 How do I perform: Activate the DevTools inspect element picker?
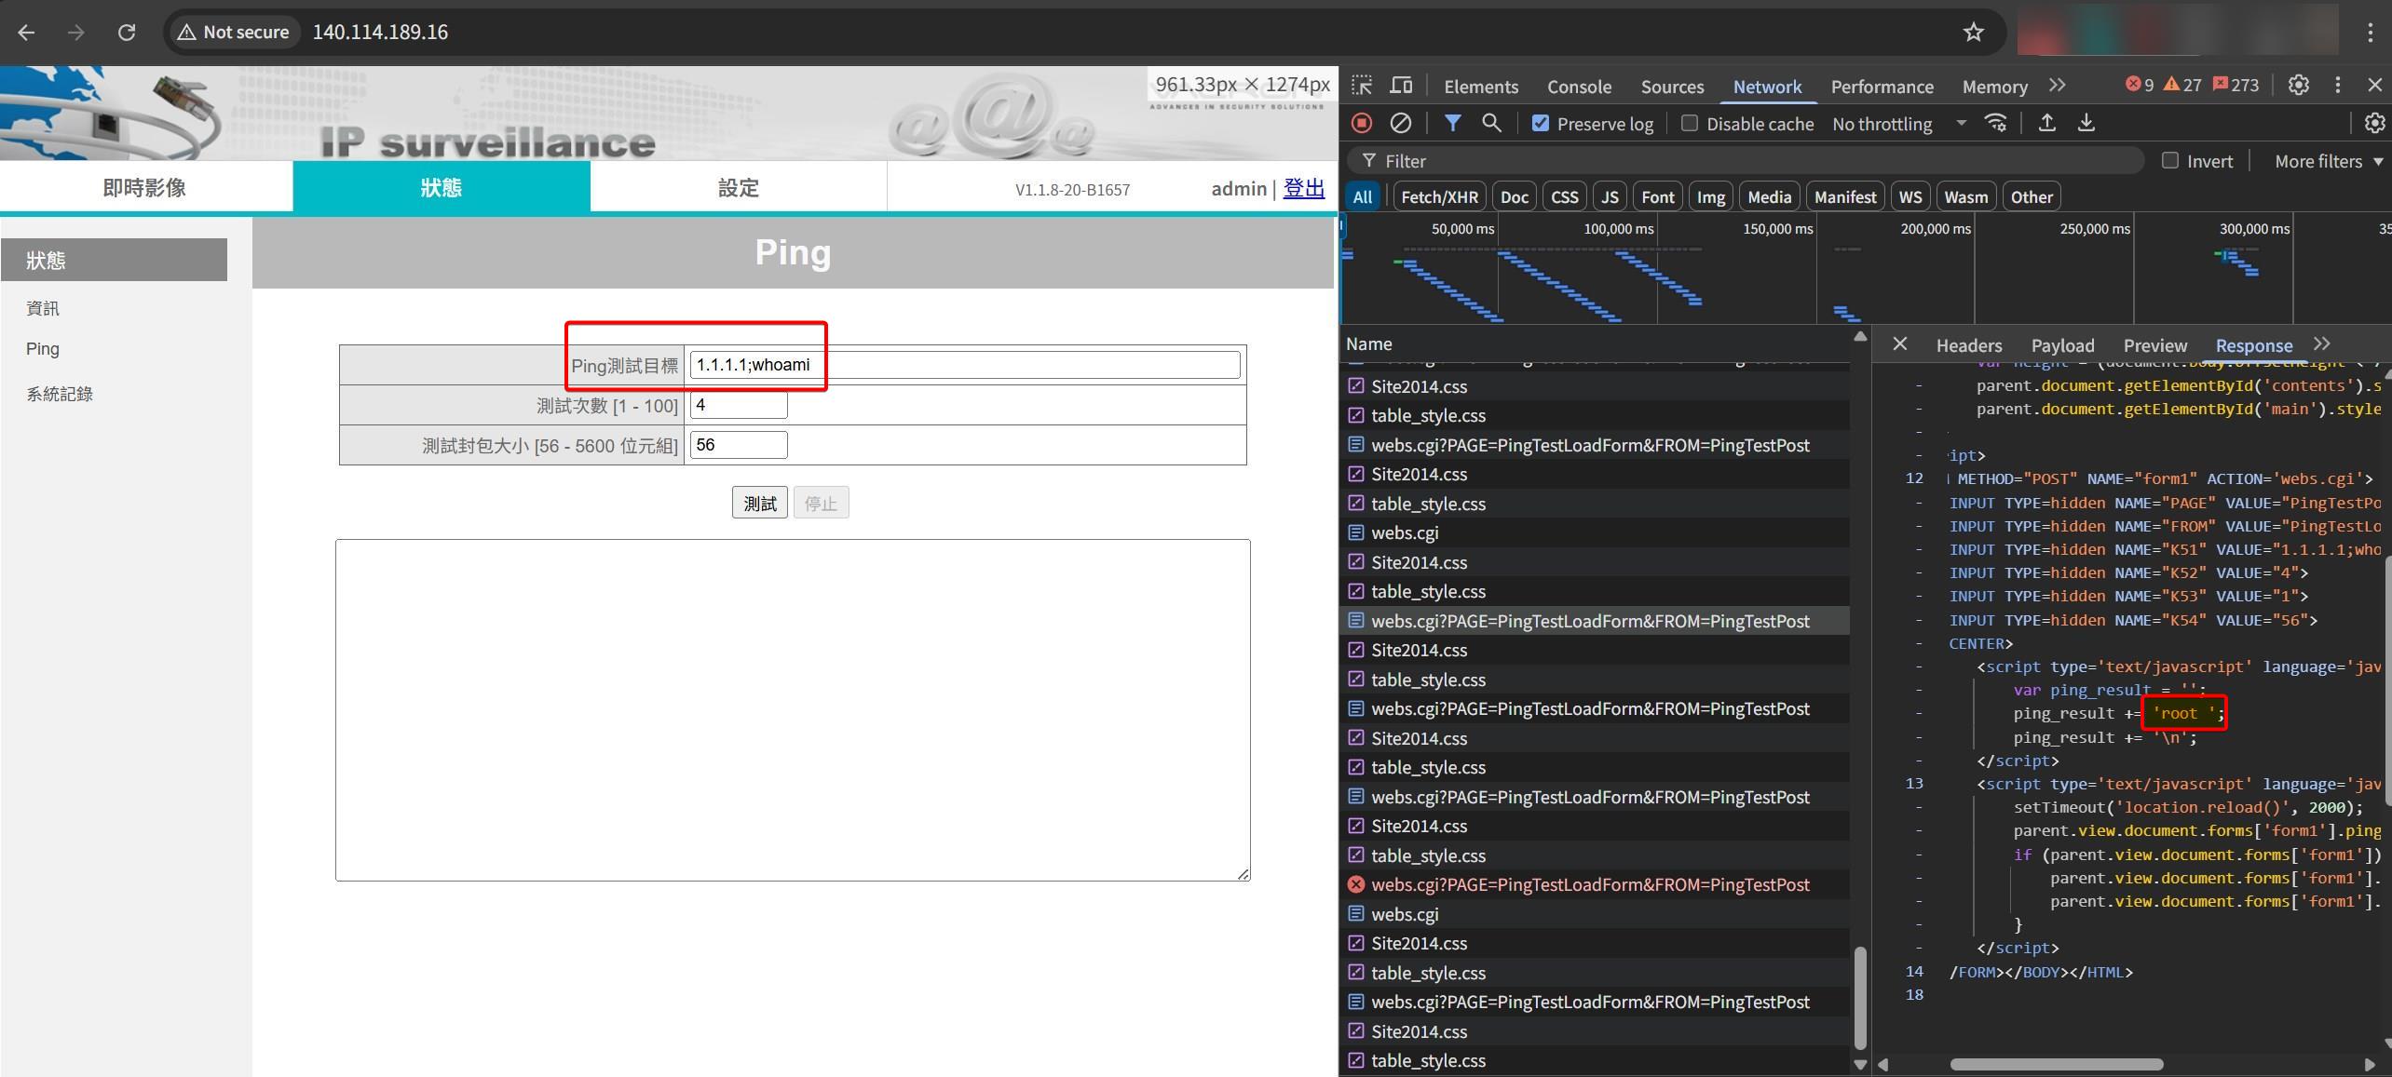(x=1362, y=86)
